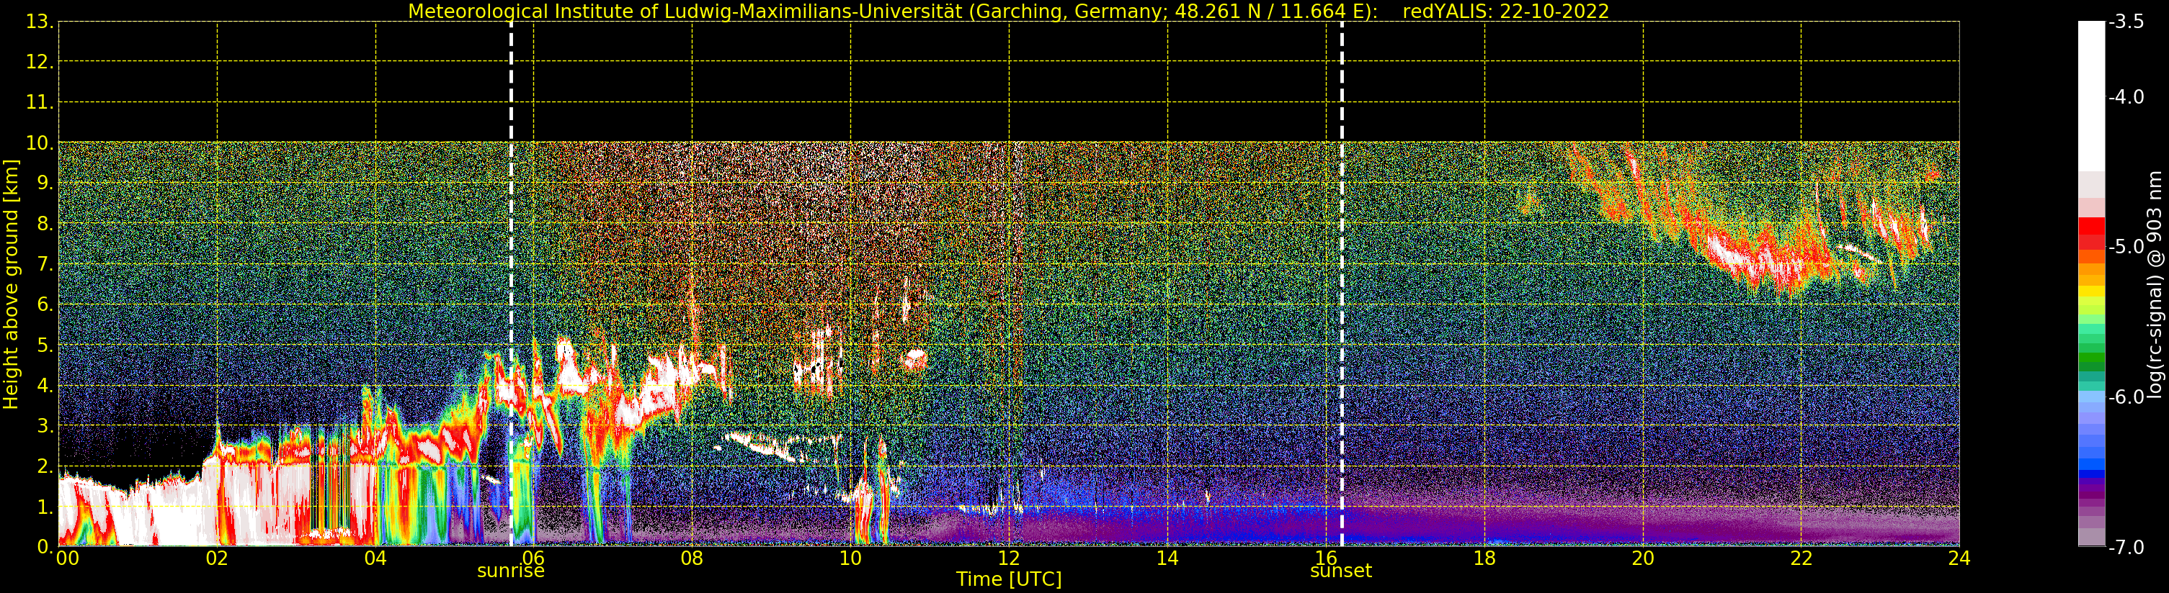Click the height axis tick 9
The width and height of the screenshot is (2169, 593).
pyautogui.click(x=44, y=184)
